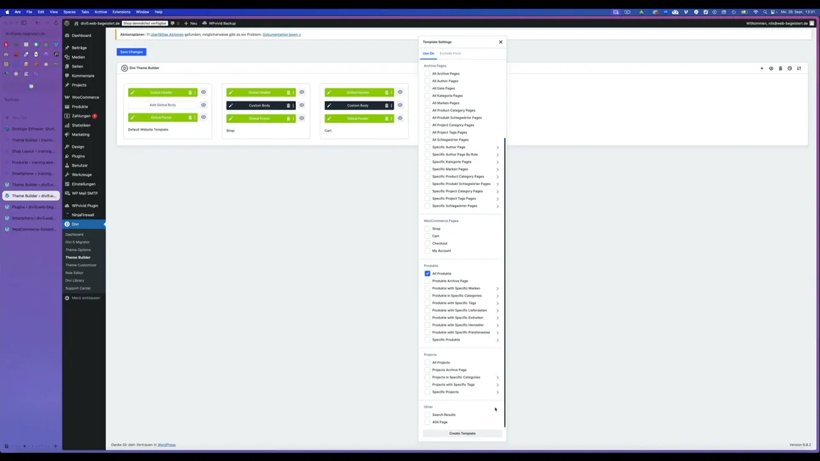Switch to the Exclude From tab
Image resolution: width=820 pixels, height=461 pixels.
[450, 54]
